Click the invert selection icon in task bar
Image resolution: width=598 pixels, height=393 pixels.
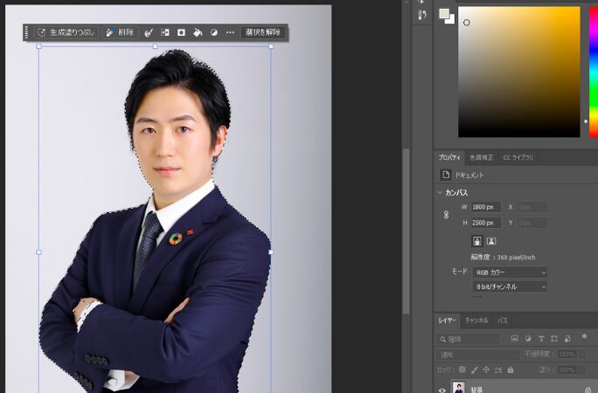165,32
